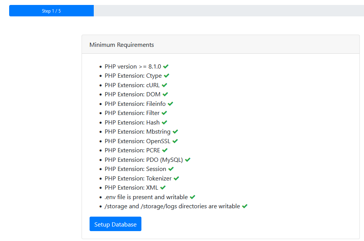
Task: Click the Setup Database button
Action: (115, 224)
